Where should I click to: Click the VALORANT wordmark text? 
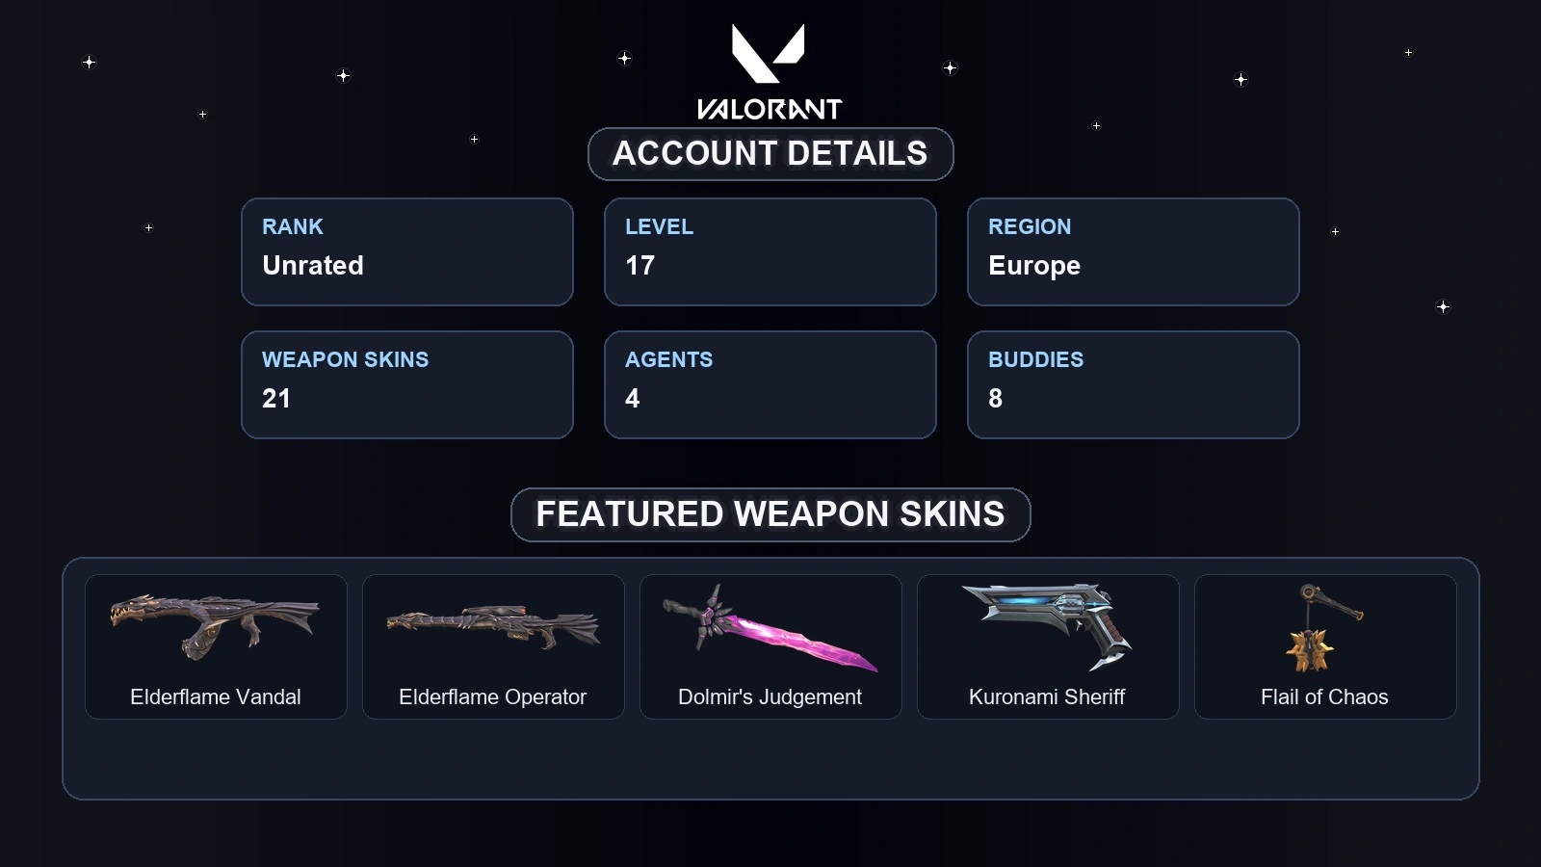point(770,109)
